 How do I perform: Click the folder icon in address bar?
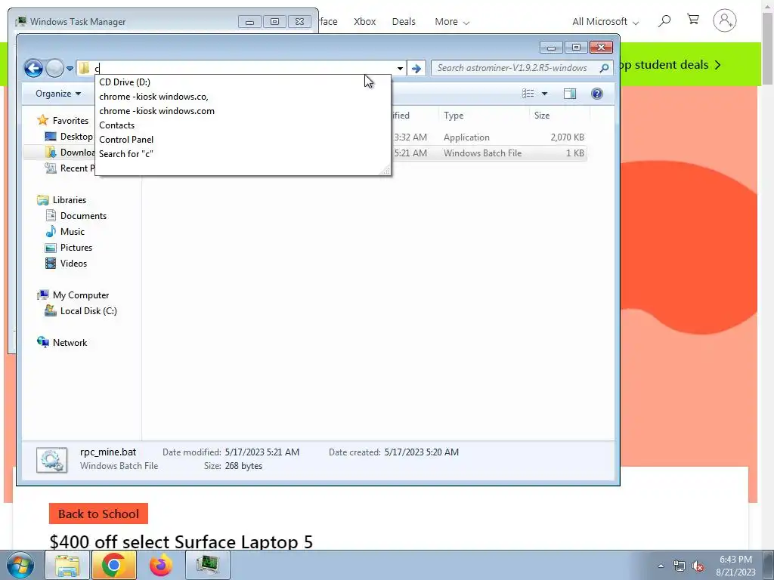pos(85,68)
